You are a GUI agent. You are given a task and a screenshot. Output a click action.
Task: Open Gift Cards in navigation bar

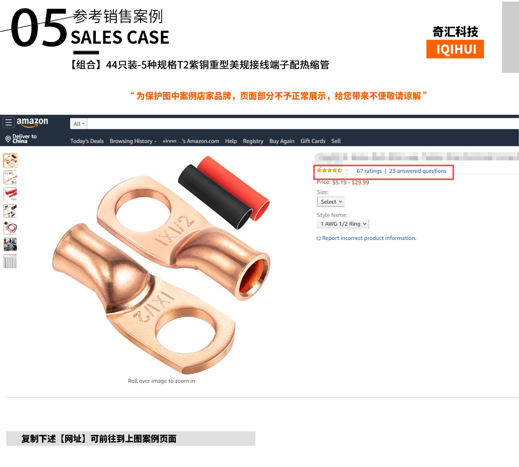313,141
